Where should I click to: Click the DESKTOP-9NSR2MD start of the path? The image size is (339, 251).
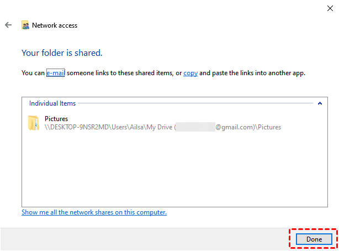(75, 127)
